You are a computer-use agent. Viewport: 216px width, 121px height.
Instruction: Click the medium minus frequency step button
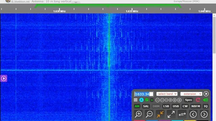162,100
